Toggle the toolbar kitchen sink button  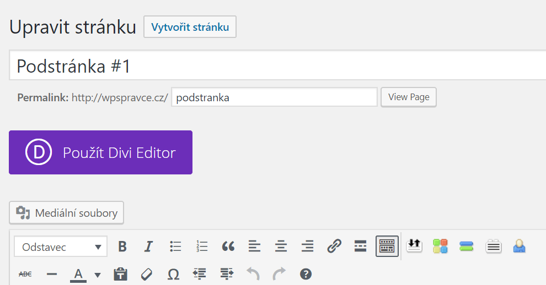click(387, 246)
